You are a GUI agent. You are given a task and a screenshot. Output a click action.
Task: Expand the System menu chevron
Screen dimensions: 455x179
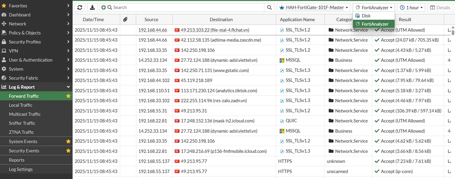coord(68,69)
